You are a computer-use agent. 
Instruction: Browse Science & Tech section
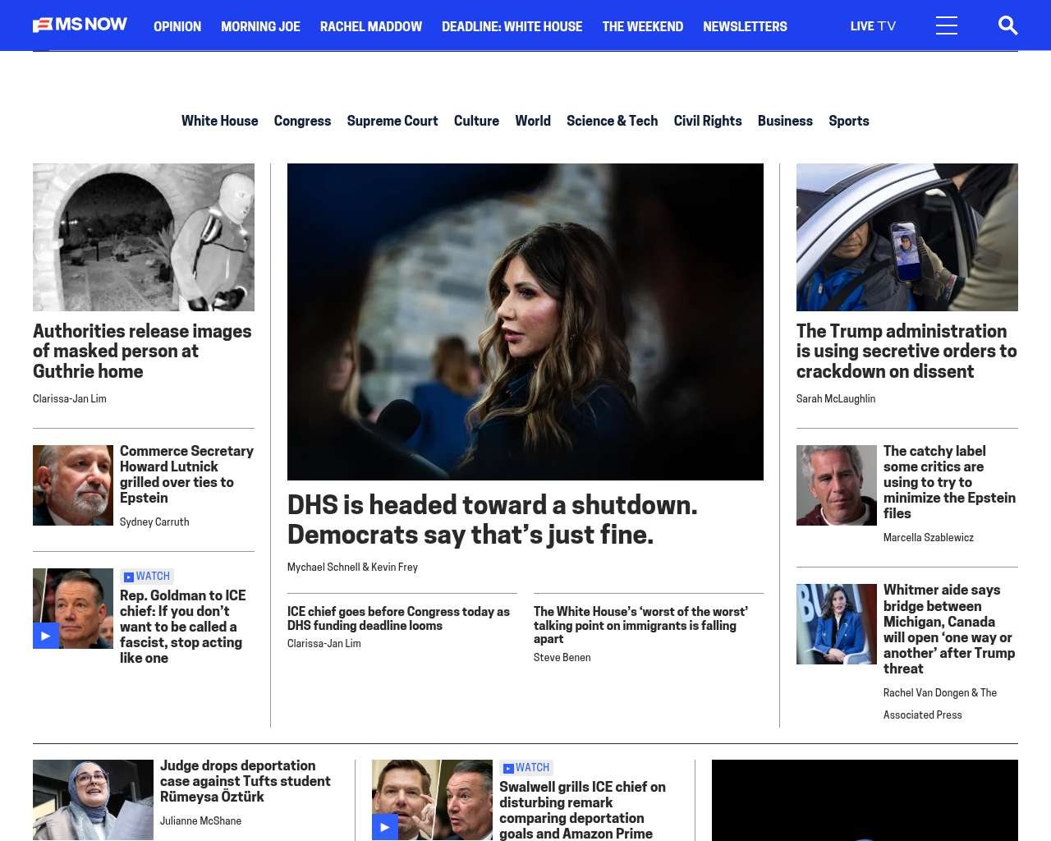click(612, 121)
